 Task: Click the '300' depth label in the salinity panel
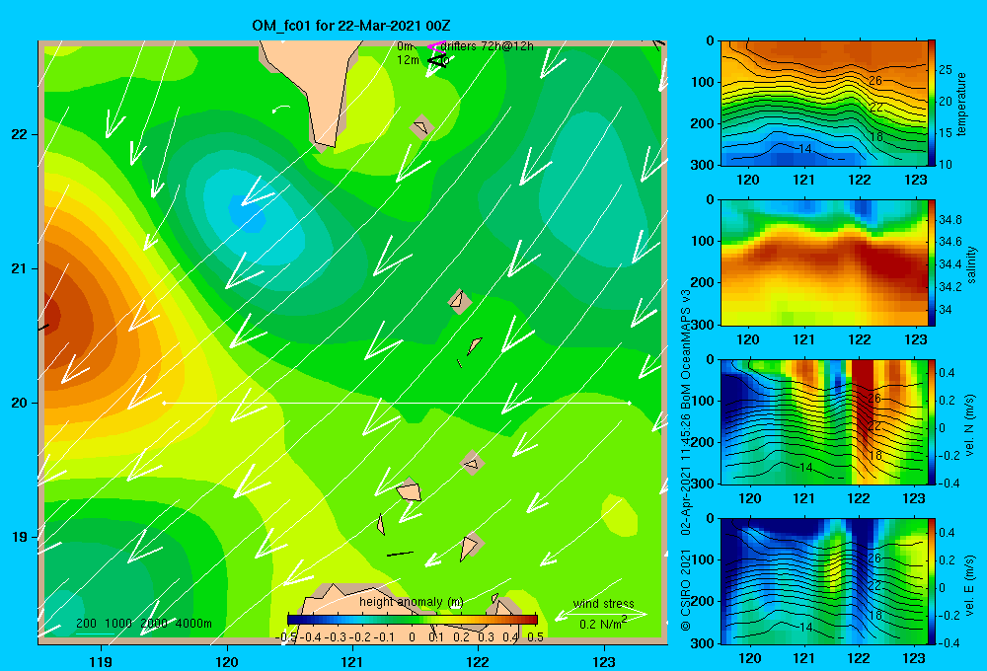coord(703,325)
